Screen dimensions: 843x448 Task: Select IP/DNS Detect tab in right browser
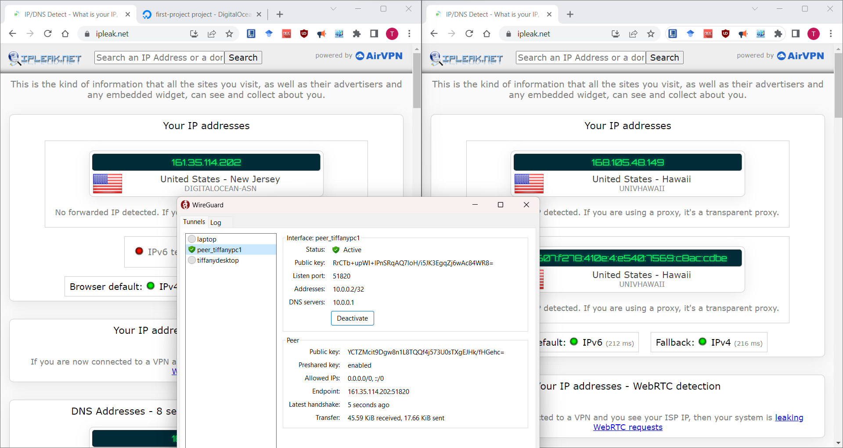point(492,14)
